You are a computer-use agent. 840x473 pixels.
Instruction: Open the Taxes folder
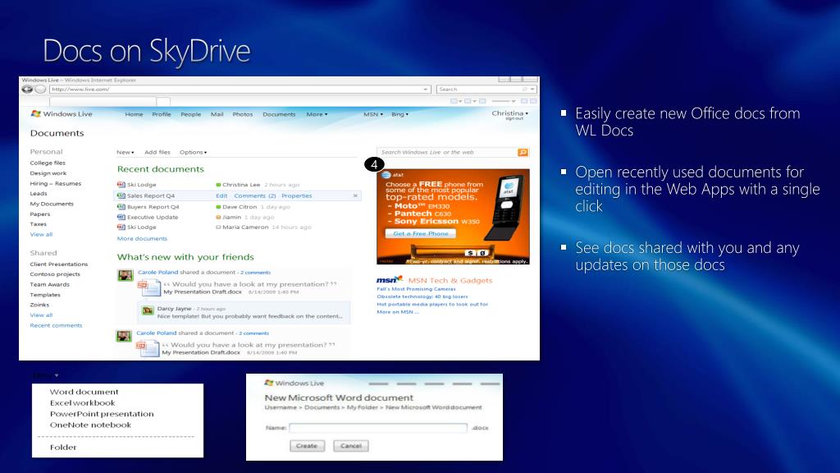click(x=39, y=224)
